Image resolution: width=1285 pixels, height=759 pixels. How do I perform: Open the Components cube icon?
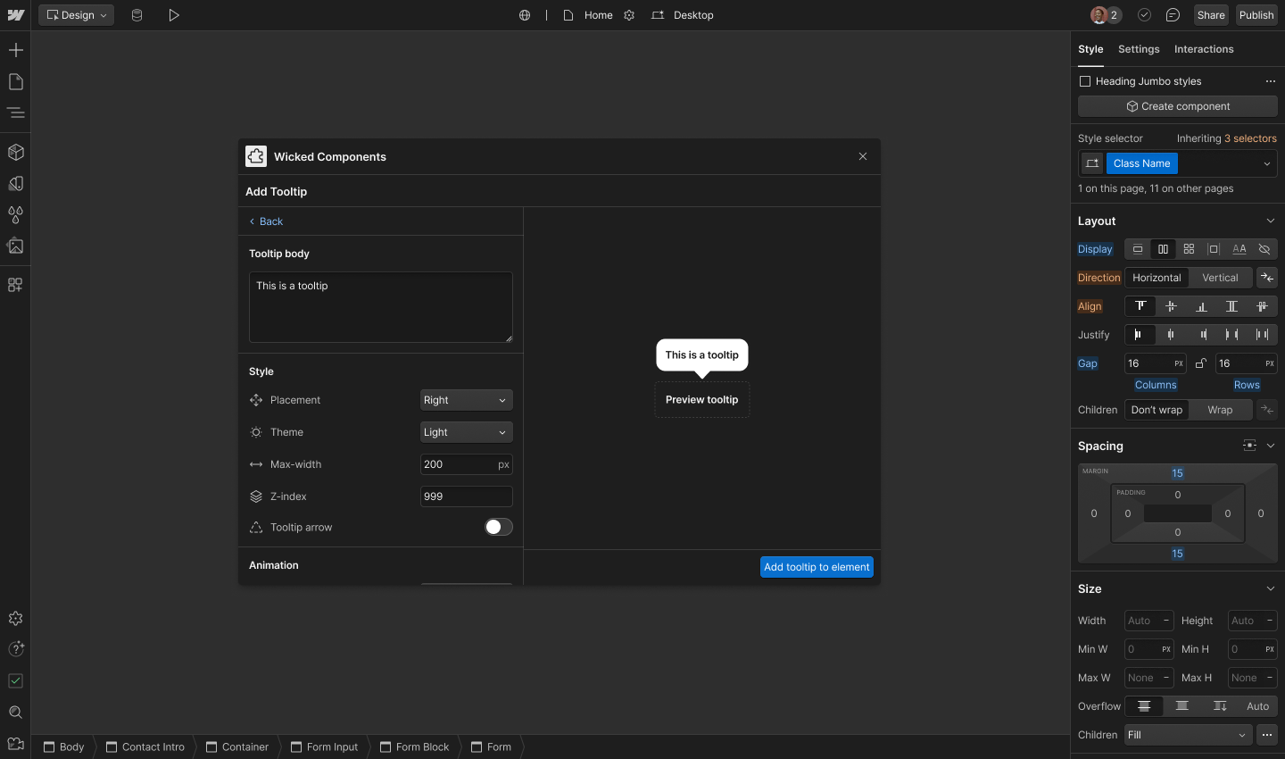click(15, 152)
